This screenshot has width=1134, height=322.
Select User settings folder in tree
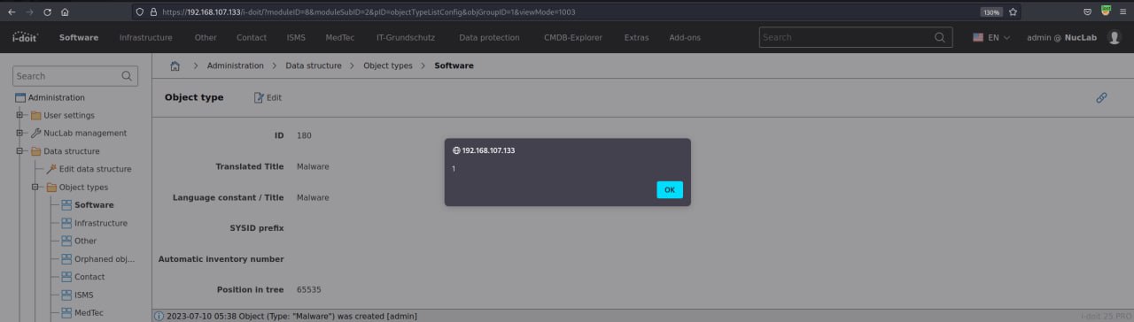coord(69,115)
